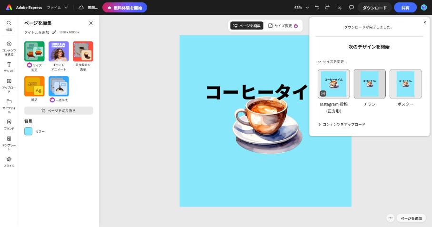Open the ブランド sidebar panel
Image resolution: width=432 pixels, height=227 pixels.
click(x=9, y=124)
